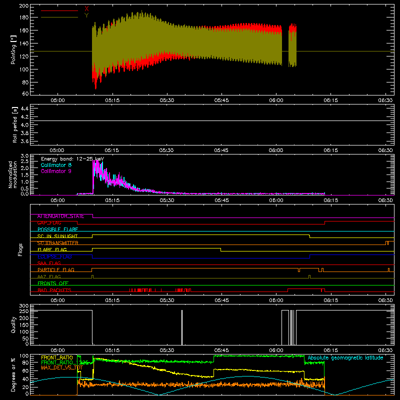Viewport: 400px width, 400px height.
Task: Click 05:15 label under the Flags plot
Action: (x=112, y=300)
